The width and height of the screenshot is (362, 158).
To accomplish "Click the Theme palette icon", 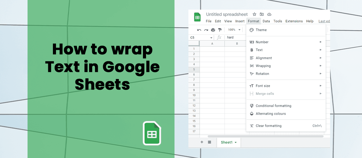I will [x=252, y=30].
